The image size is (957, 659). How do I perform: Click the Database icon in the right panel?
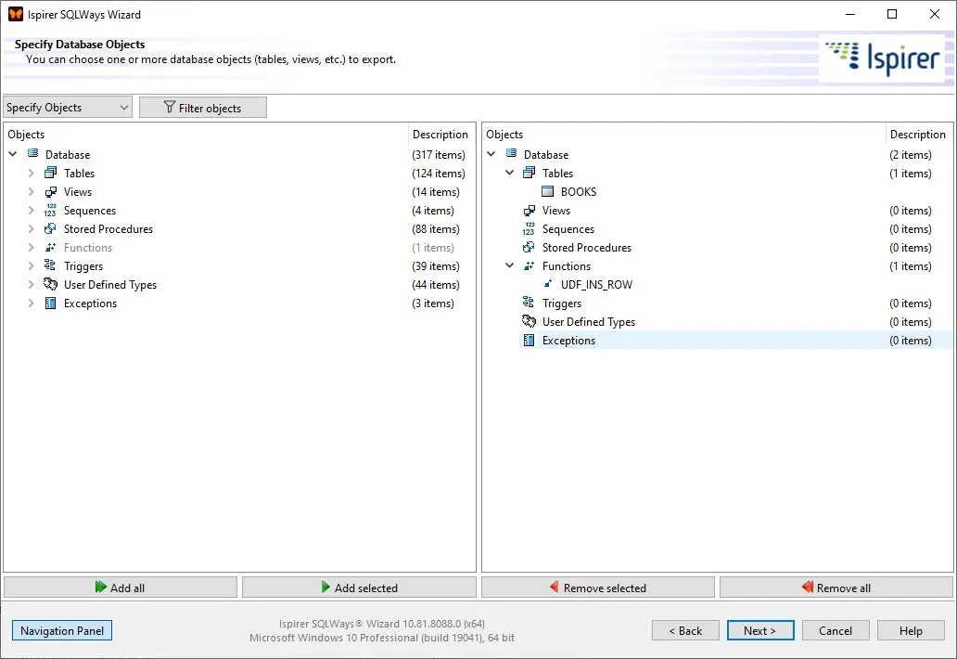(x=512, y=154)
